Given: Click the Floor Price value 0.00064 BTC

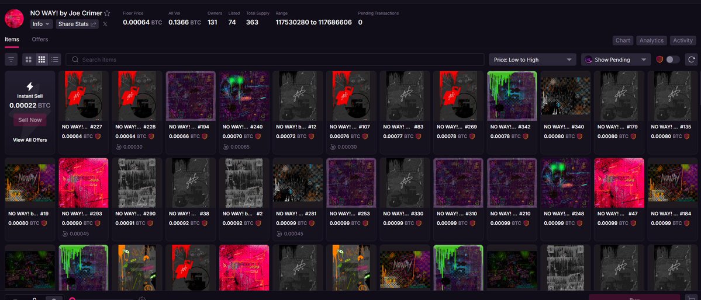Looking at the screenshot, I should click(143, 22).
